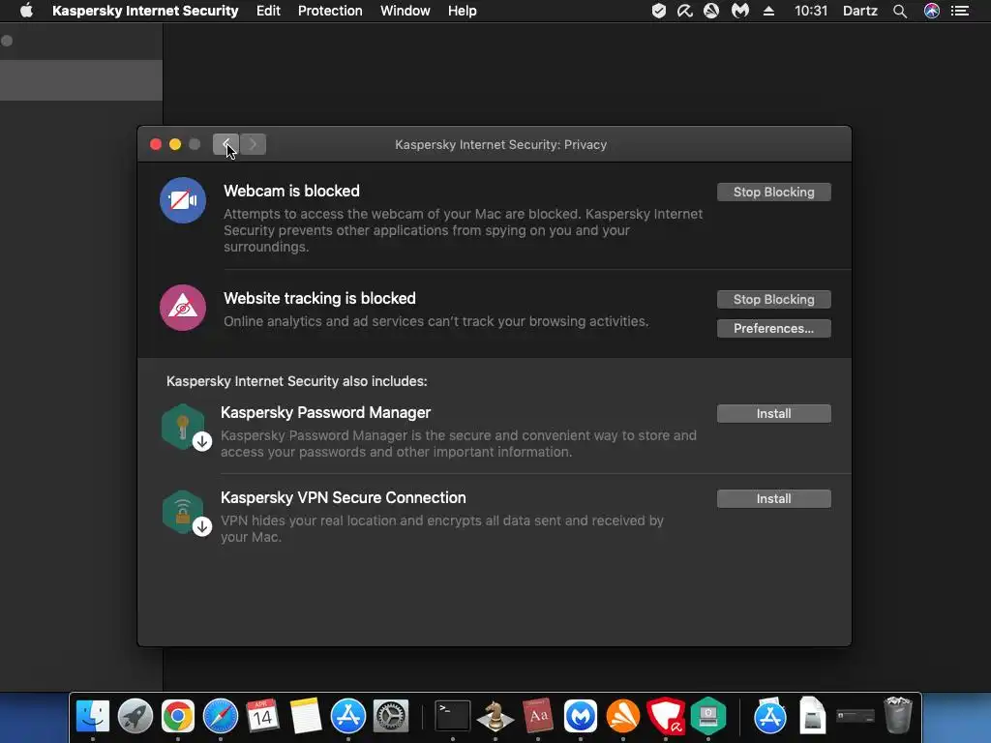Click the "Kaspersky Password Manager" title text
The image size is (991, 743).
[x=325, y=412]
